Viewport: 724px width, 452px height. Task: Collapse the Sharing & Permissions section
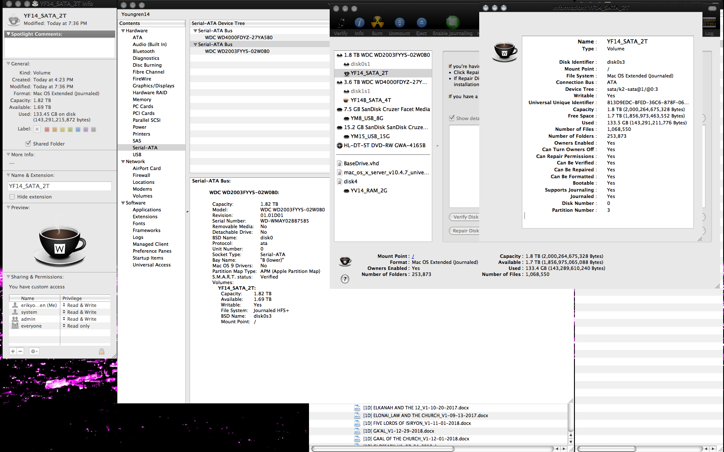pyautogui.click(x=8, y=277)
